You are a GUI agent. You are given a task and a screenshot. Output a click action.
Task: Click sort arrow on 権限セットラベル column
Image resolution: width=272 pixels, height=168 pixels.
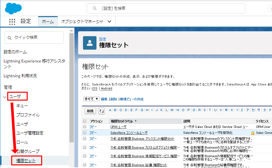pyautogui.click(x=136, y=121)
